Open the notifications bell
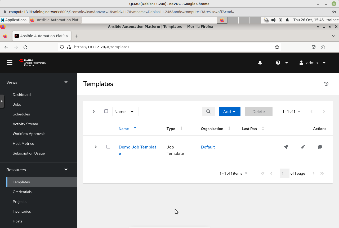339x228 pixels. point(260,63)
